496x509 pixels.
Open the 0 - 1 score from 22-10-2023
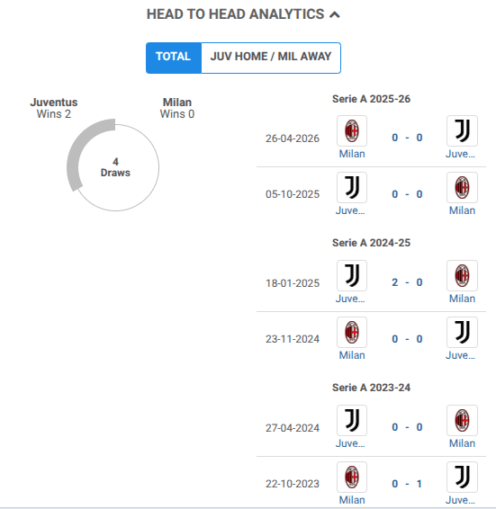click(x=407, y=484)
